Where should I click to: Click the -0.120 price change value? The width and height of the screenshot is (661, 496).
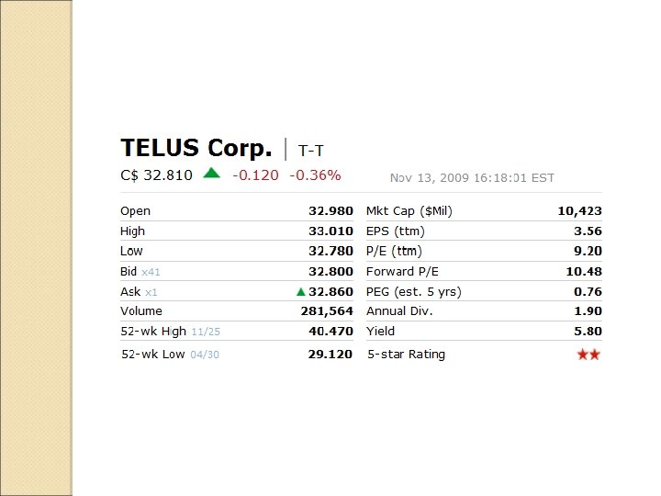click(x=255, y=175)
